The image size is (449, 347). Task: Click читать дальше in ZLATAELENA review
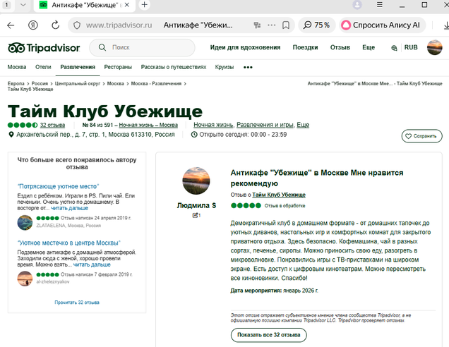pos(70,208)
